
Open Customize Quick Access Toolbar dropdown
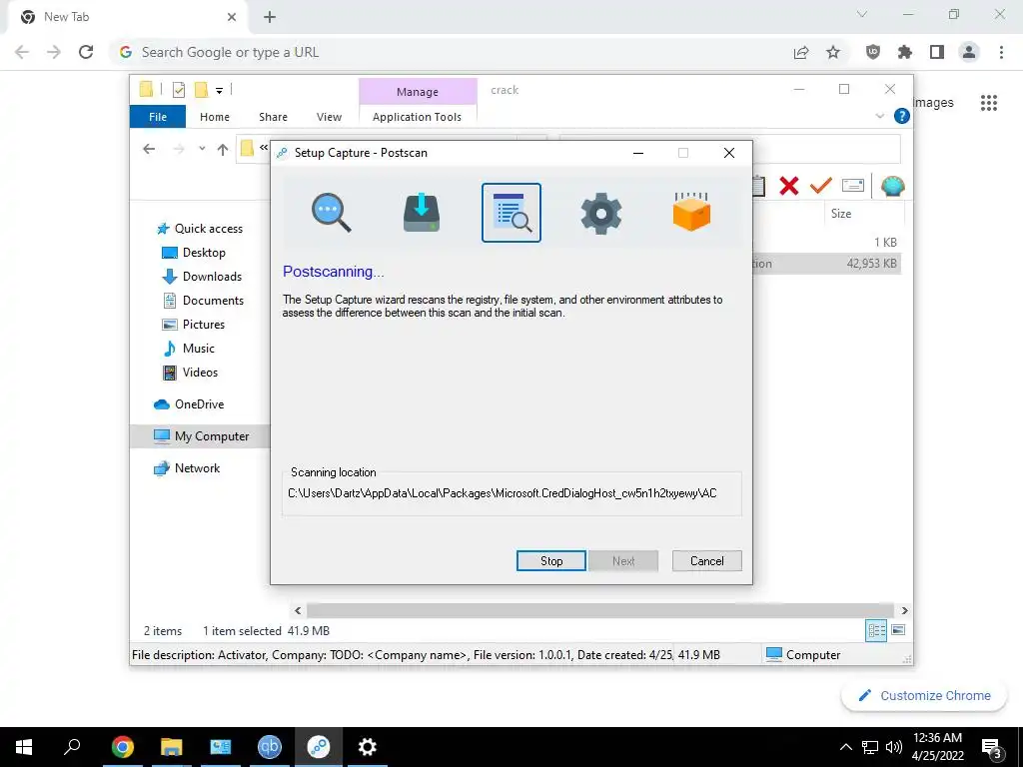219,91
